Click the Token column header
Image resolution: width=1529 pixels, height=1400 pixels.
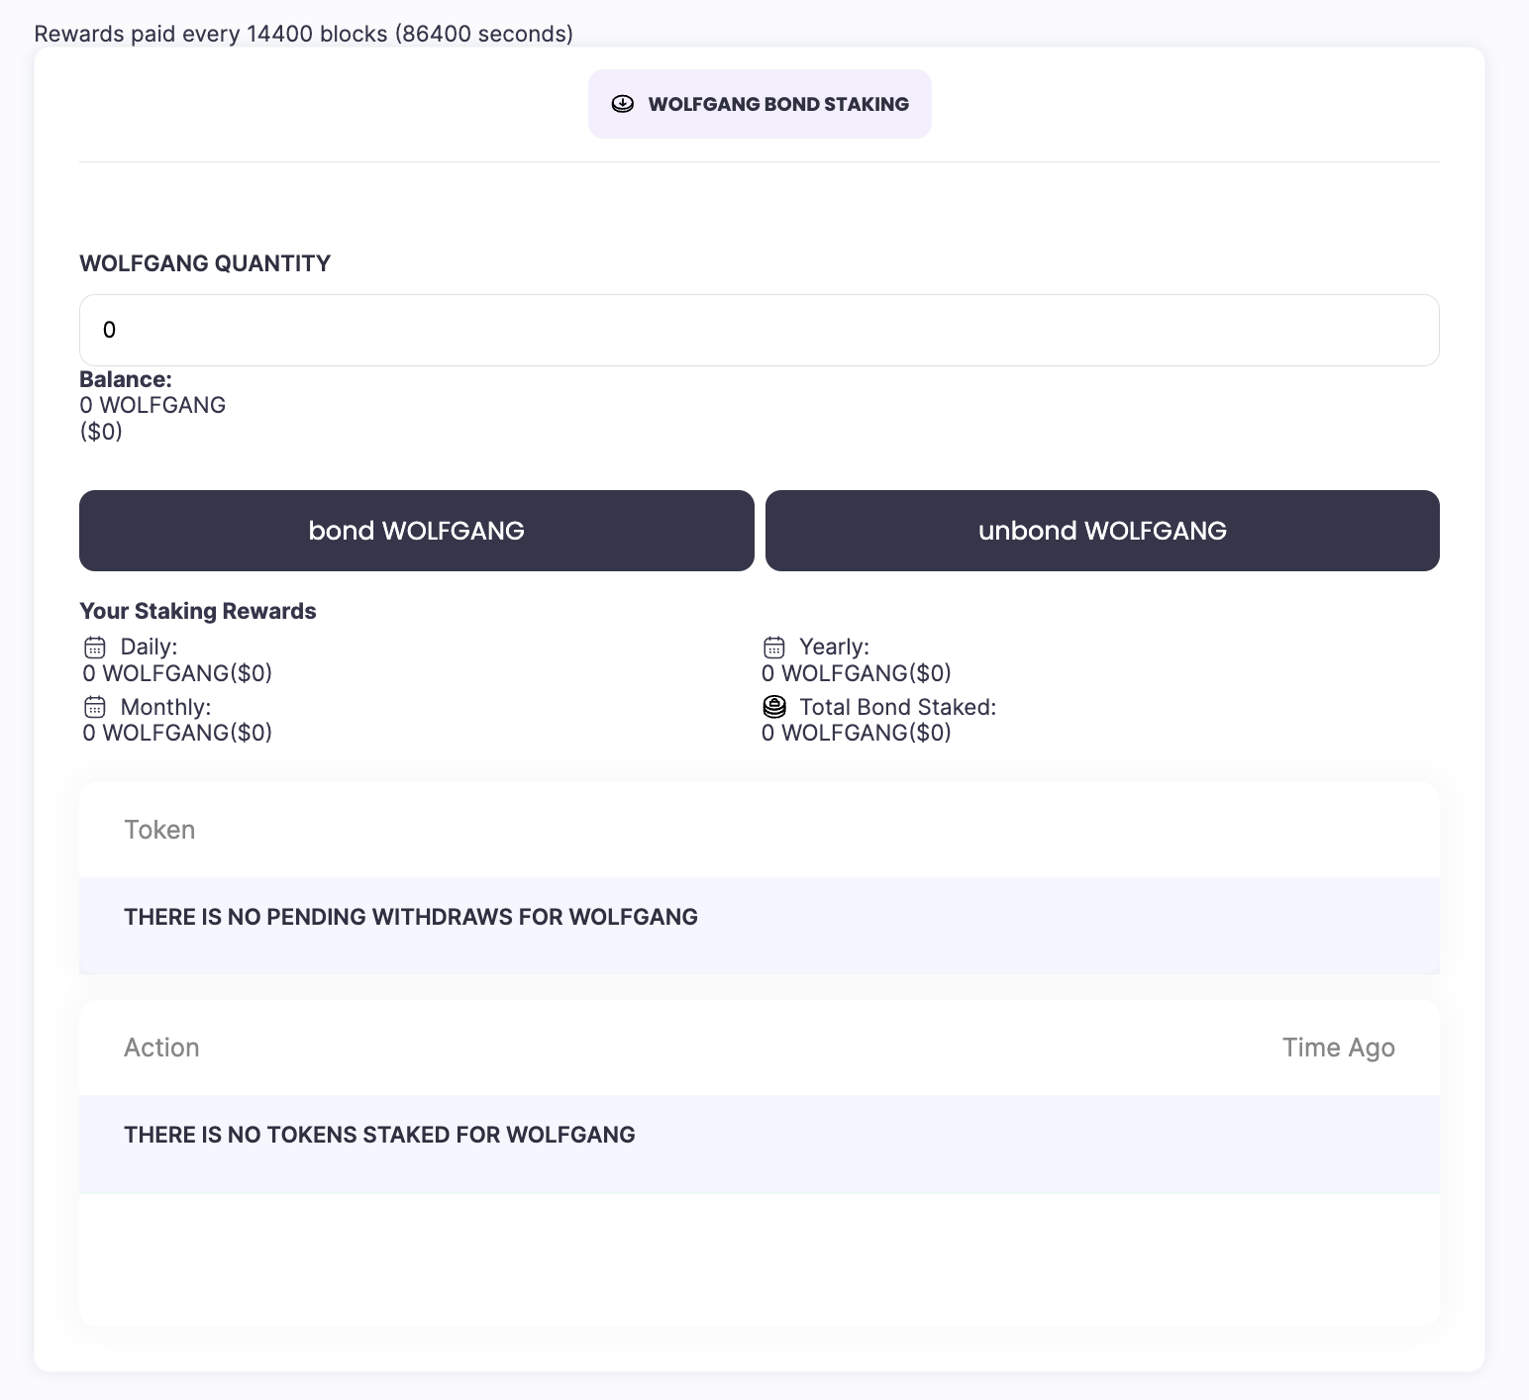pyautogui.click(x=159, y=830)
